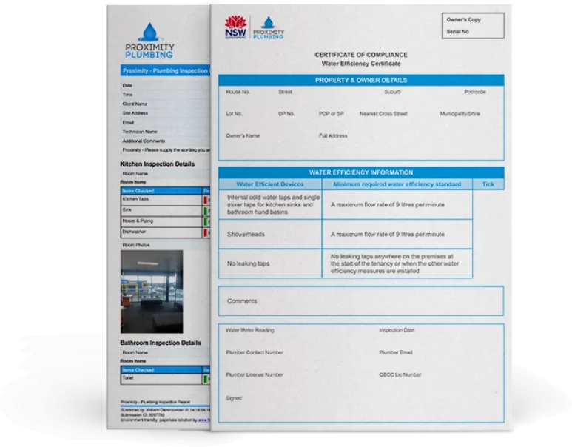This screenshot has height=447, width=572.
Task: Click the 'Hoses & Piping' table row
Action: (x=166, y=221)
